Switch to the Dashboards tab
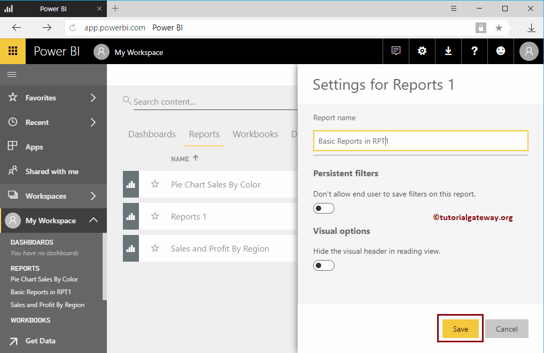 [152, 134]
